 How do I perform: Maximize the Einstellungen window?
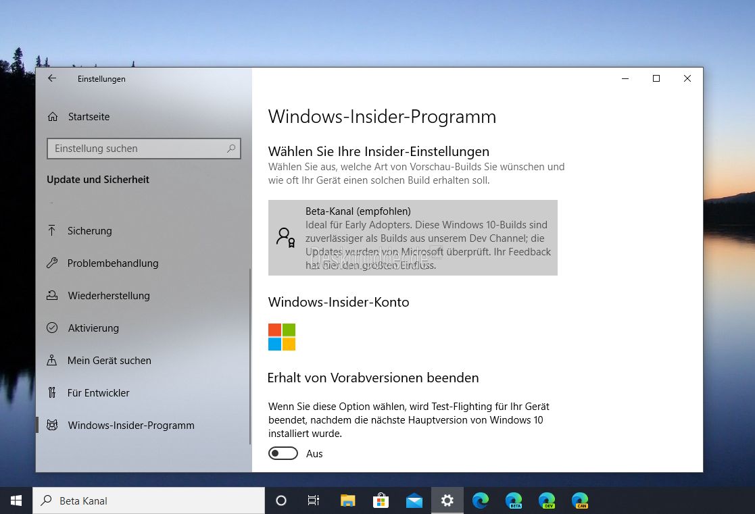(656, 78)
